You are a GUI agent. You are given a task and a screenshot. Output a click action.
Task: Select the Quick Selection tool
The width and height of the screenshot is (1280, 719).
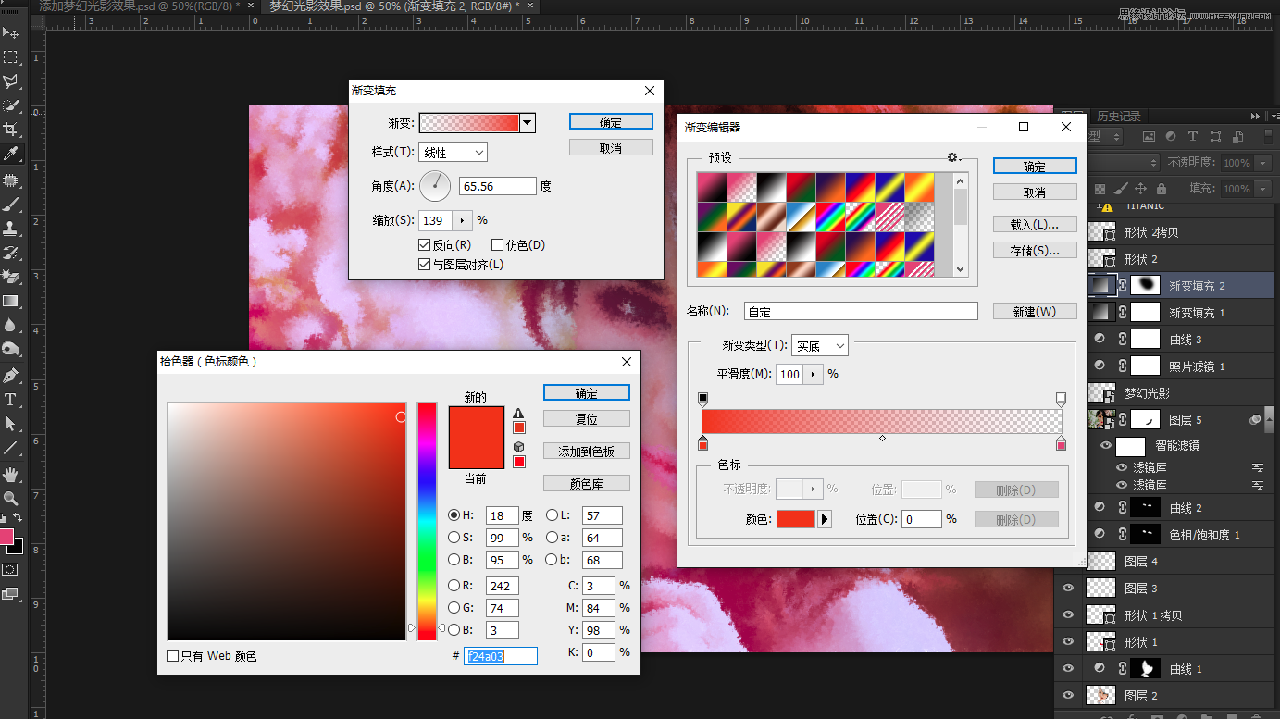coord(10,105)
